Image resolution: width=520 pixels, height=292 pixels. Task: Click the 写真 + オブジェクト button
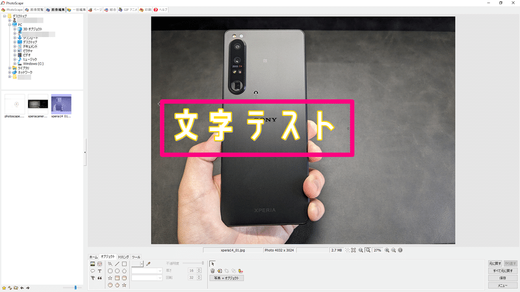(226, 278)
